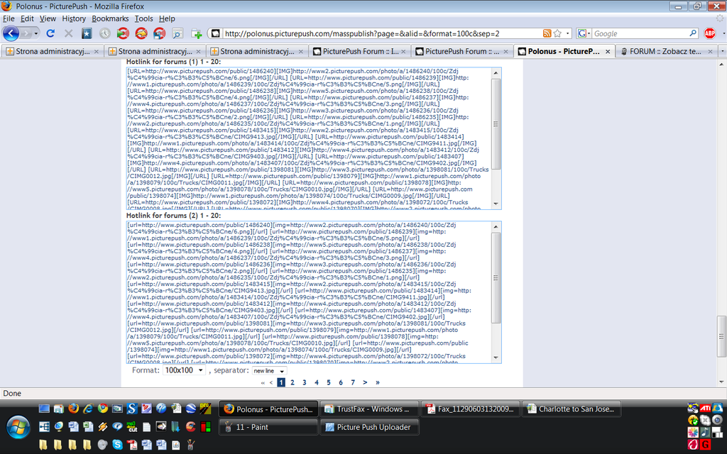Expand the search engine selector dropdown
This screenshot has height=454, width=727.
click(584, 33)
